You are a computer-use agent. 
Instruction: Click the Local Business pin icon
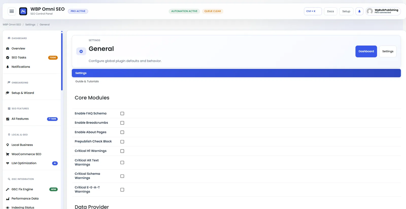pos(8,145)
